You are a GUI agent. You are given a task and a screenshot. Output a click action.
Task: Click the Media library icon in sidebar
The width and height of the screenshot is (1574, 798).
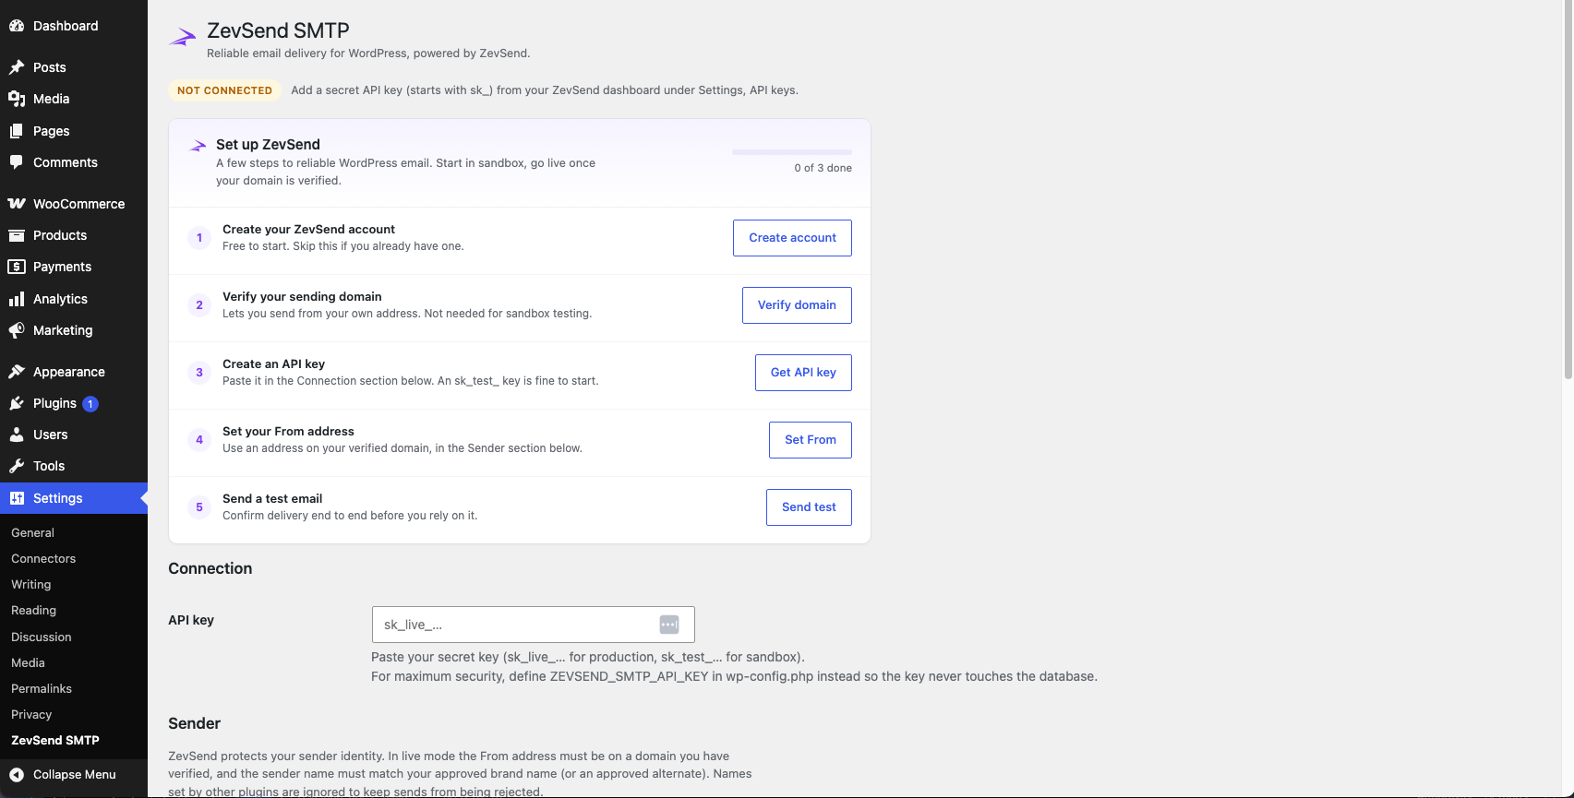click(17, 99)
